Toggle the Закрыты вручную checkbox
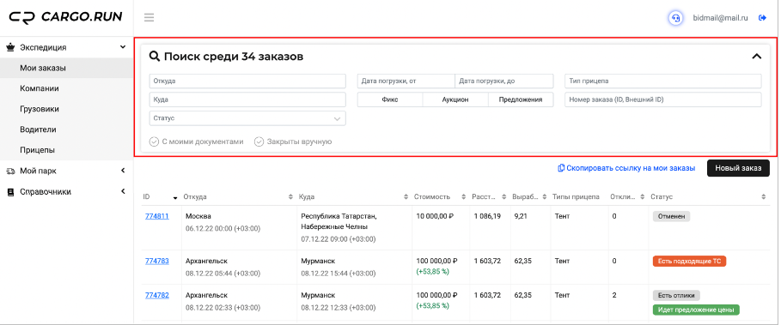The height and width of the screenshot is (325, 781). point(259,141)
